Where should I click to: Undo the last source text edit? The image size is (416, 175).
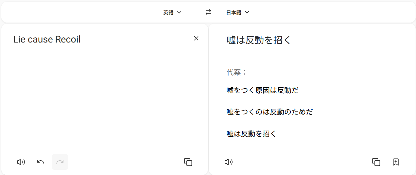pyautogui.click(x=41, y=162)
